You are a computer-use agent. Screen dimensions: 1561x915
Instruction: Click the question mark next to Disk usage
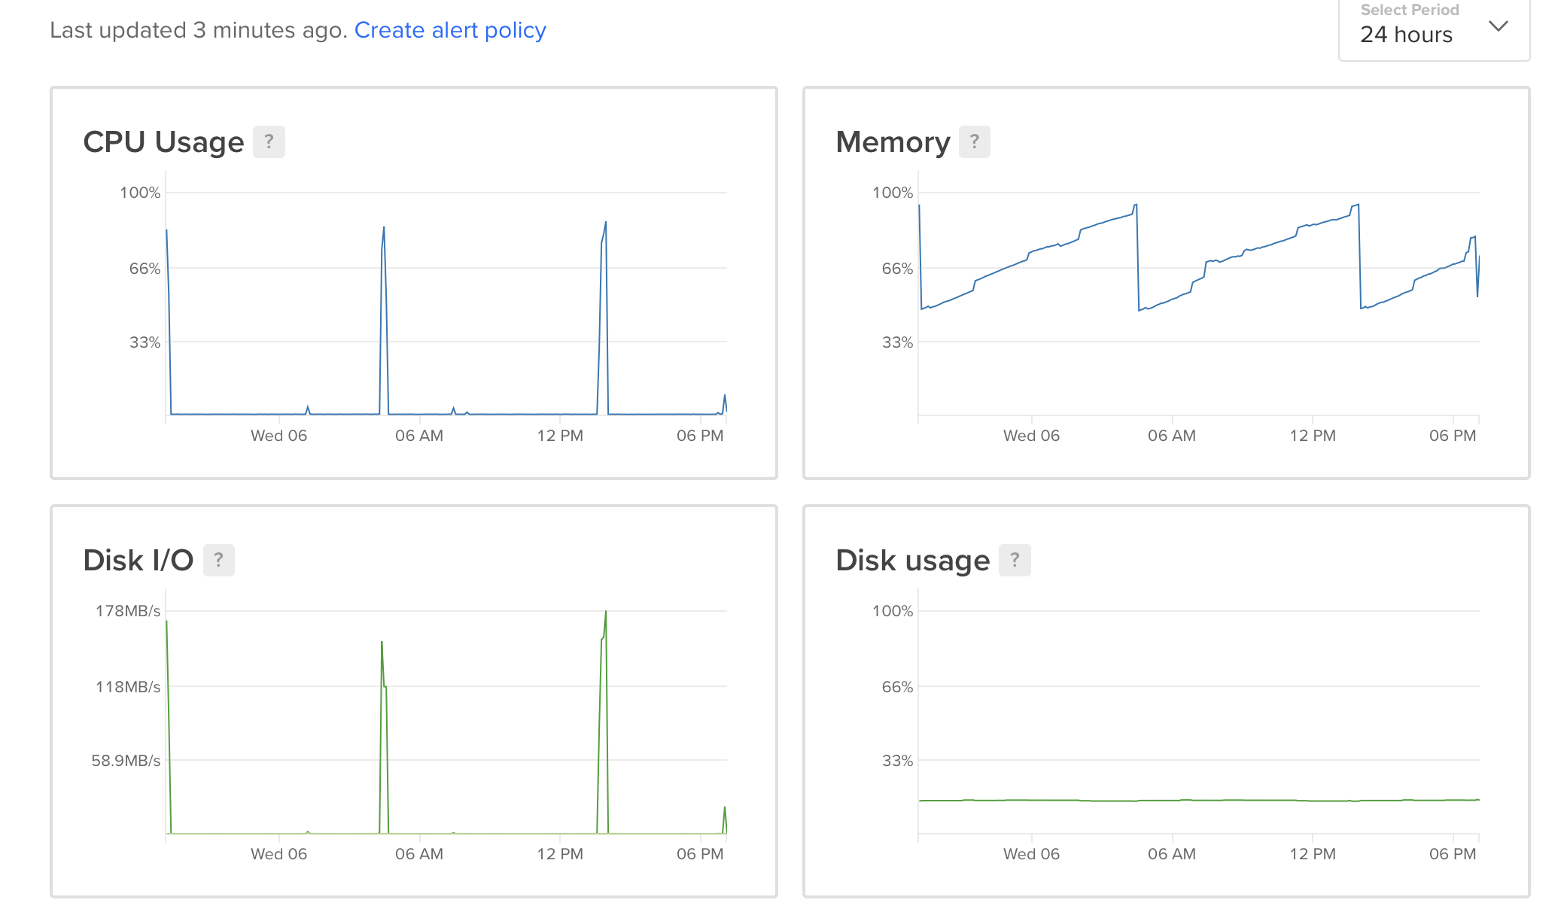pyautogui.click(x=1015, y=559)
